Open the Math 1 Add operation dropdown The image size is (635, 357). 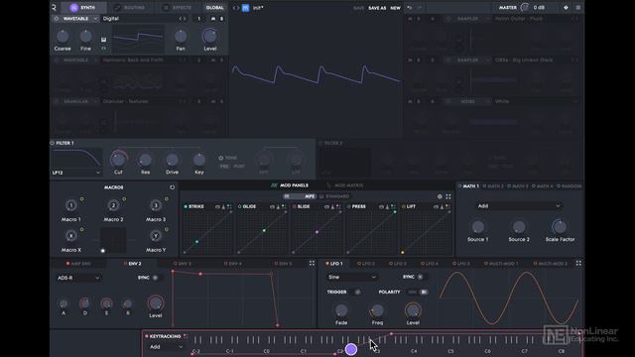(x=518, y=206)
